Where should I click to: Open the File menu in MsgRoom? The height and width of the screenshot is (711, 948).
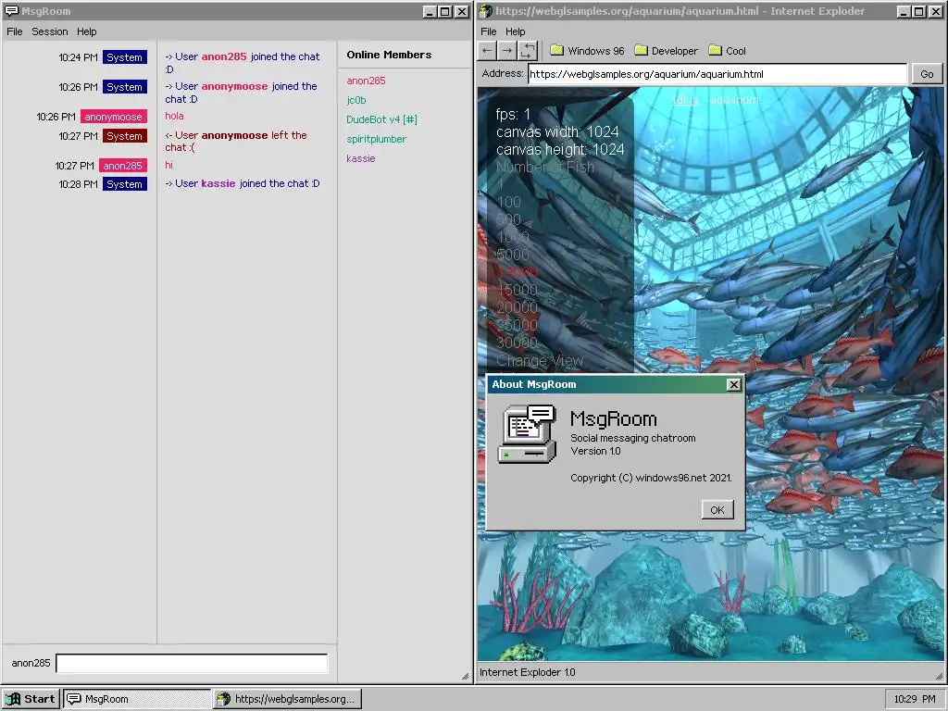pyautogui.click(x=15, y=31)
